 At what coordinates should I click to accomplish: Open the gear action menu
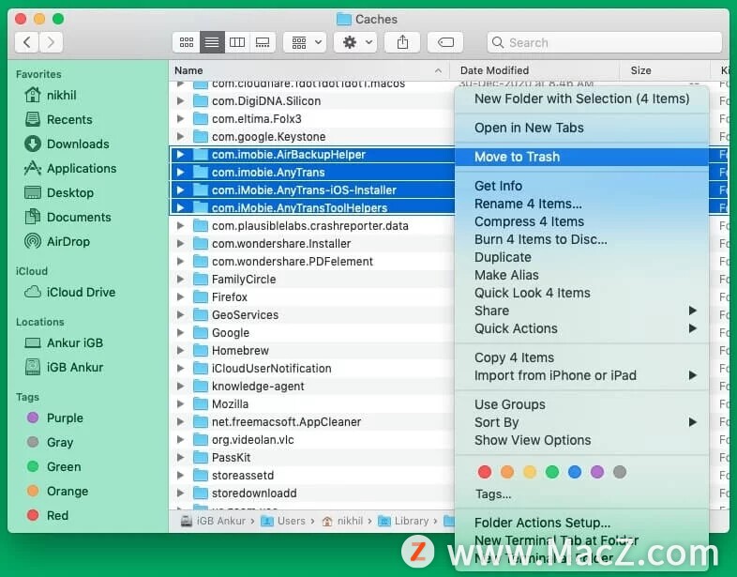(355, 43)
